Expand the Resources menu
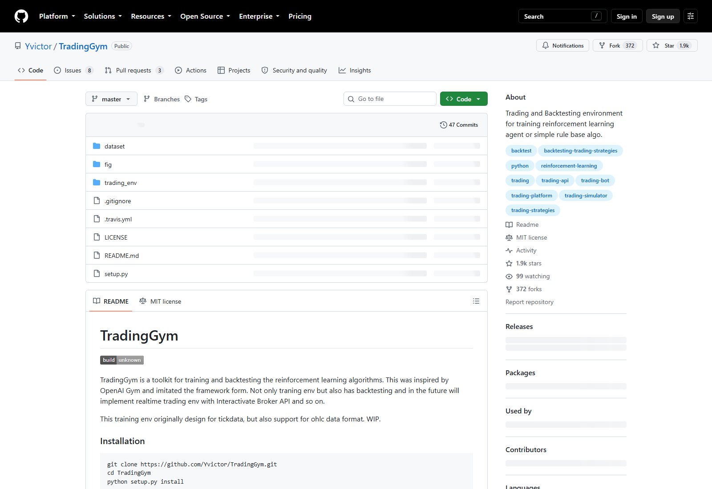Viewport: 712px width, 489px height. pyautogui.click(x=151, y=16)
